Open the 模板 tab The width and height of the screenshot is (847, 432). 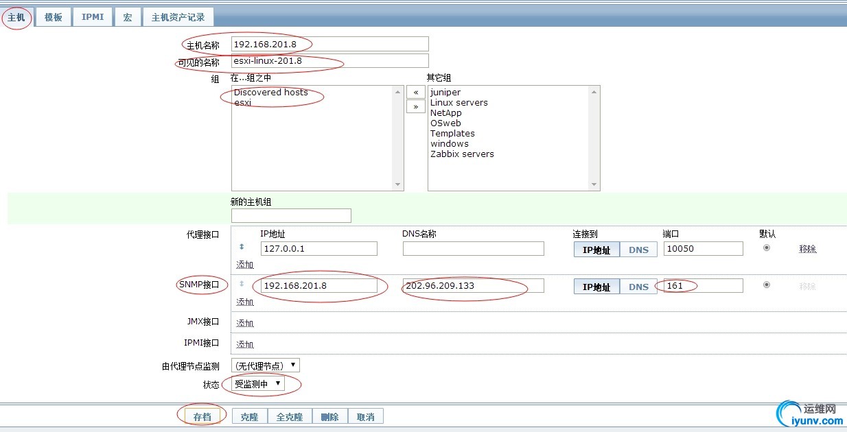click(54, 17)
